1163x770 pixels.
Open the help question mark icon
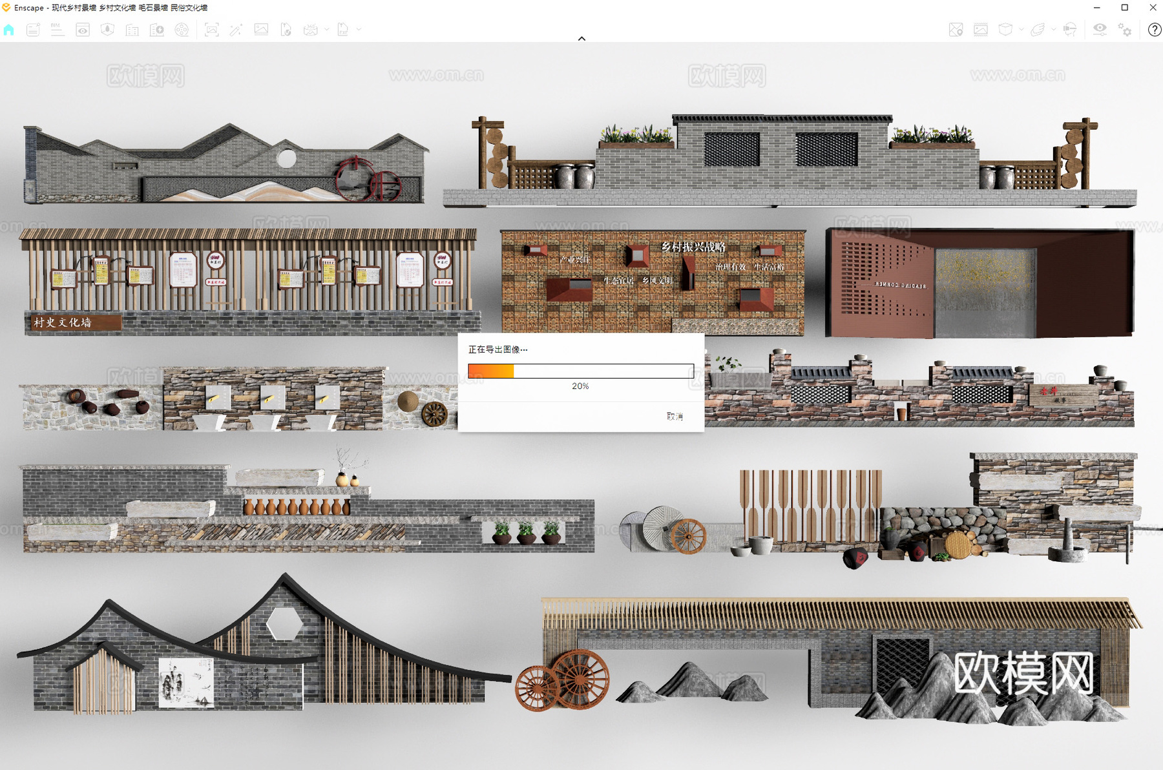click(1155, 30)
